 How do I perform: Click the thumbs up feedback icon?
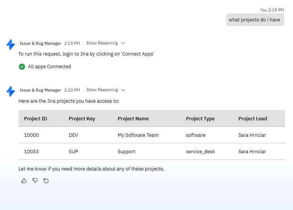[x=24, y=180]
